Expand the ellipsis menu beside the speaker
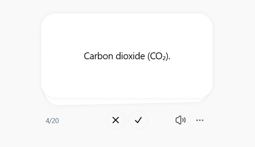255x147 pixels. [200, 120]
